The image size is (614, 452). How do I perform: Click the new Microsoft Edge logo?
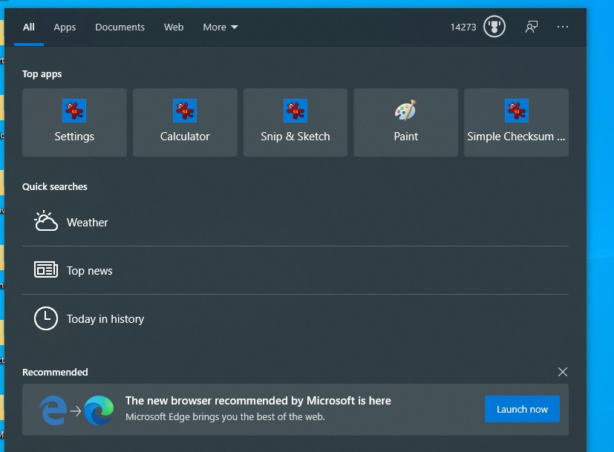click(99, 410)
